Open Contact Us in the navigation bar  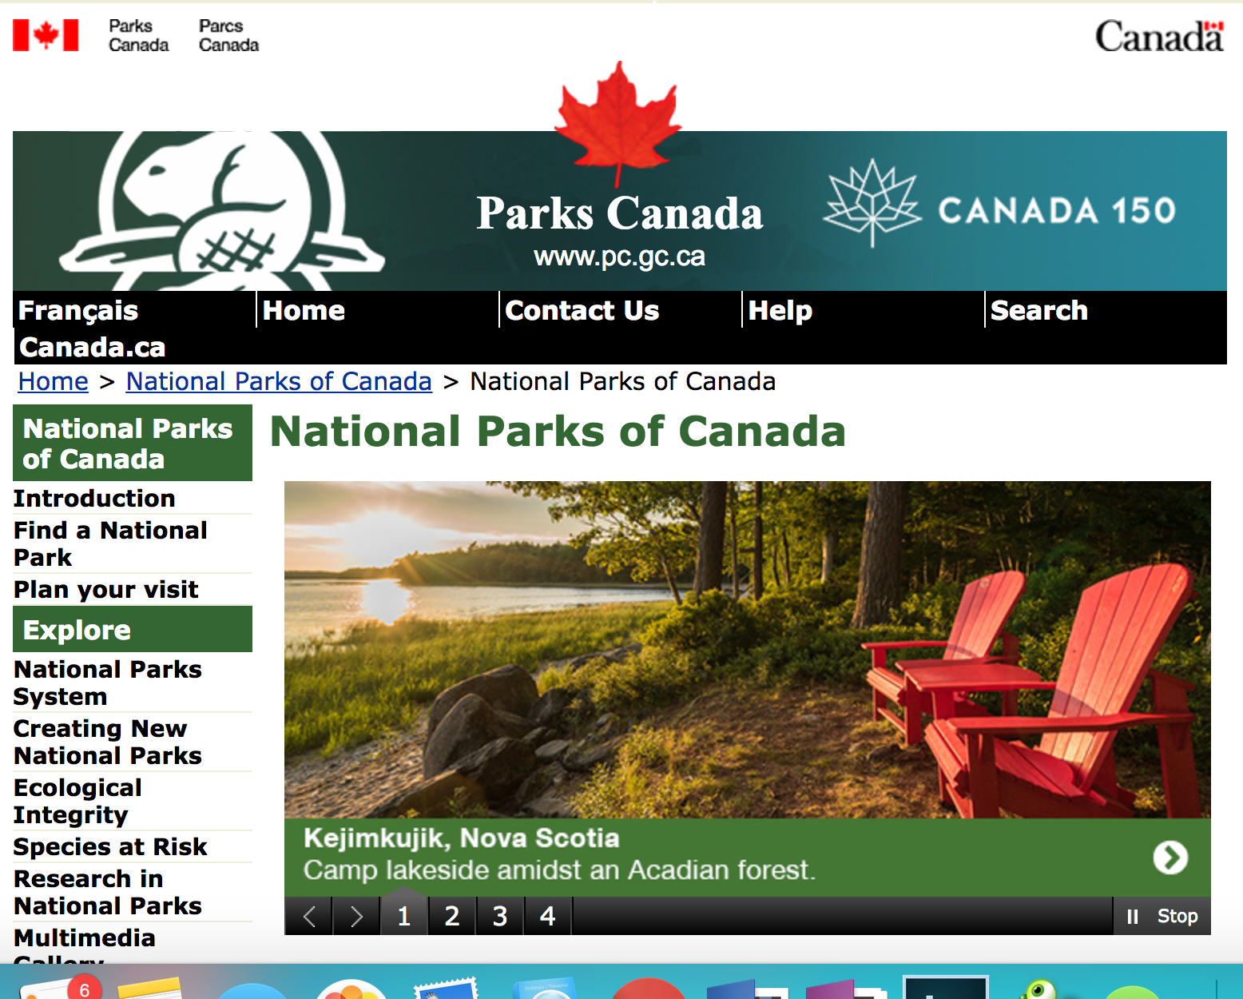pos(582,310)
